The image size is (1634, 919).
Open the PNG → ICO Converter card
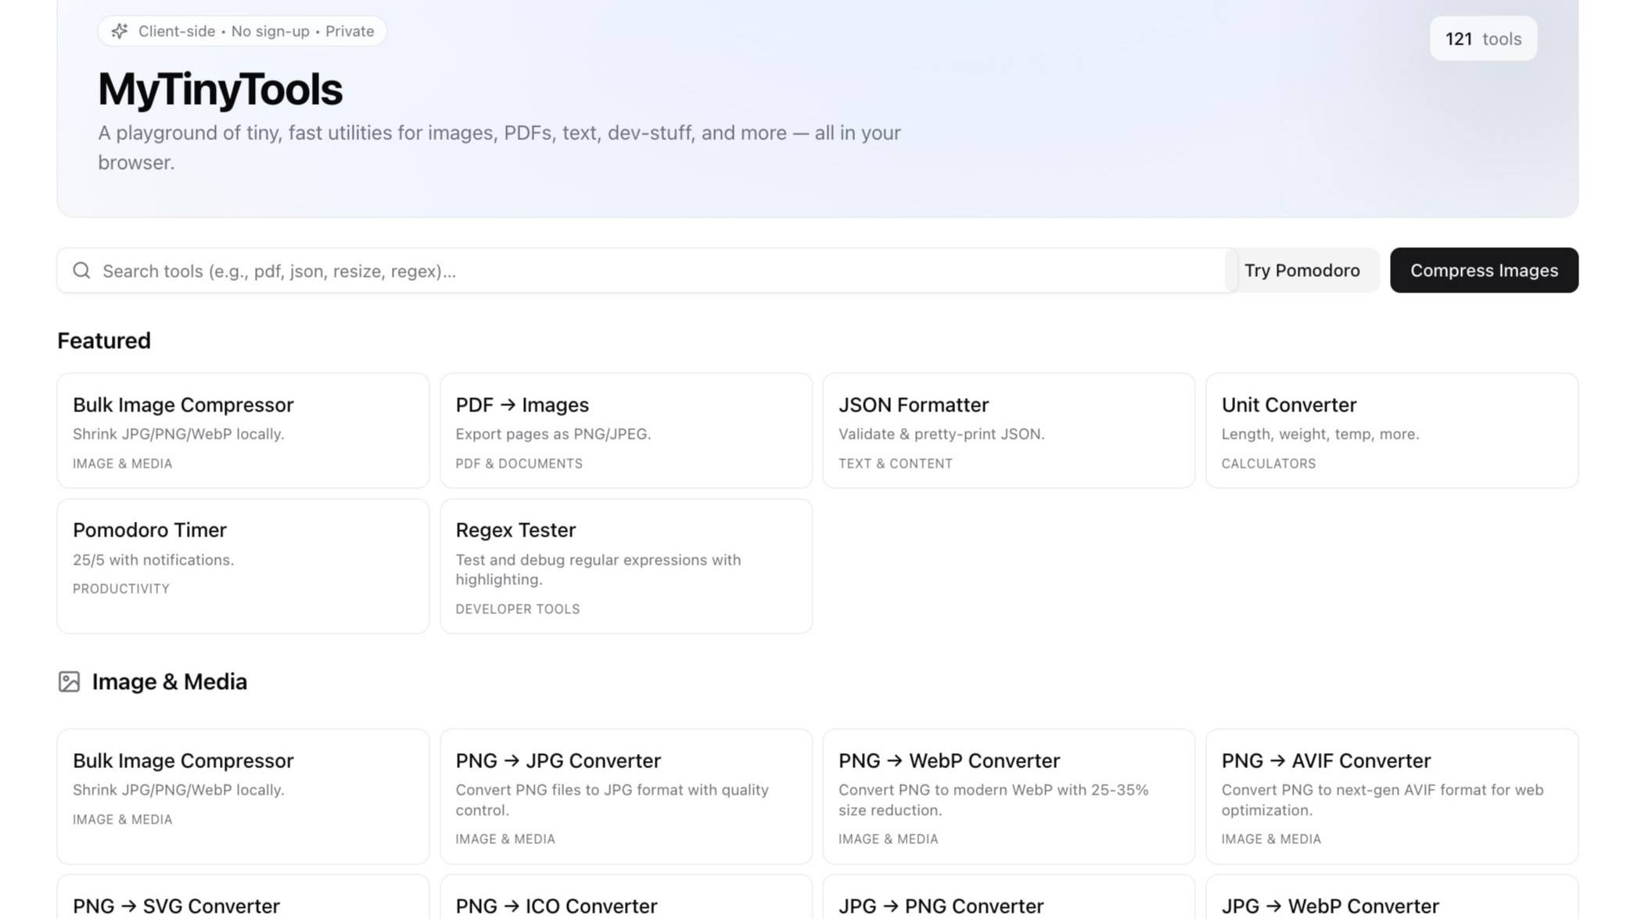coord(626,898)
